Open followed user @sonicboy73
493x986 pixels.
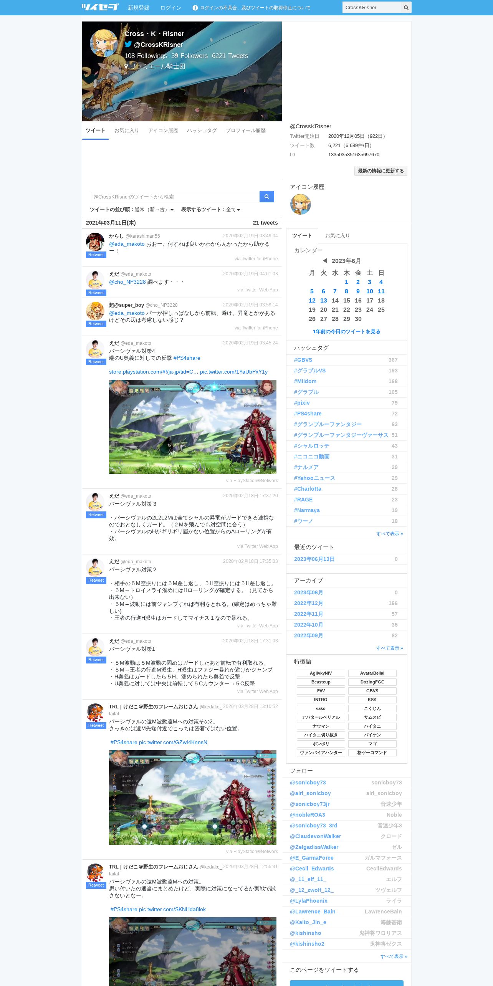[308, 783]
